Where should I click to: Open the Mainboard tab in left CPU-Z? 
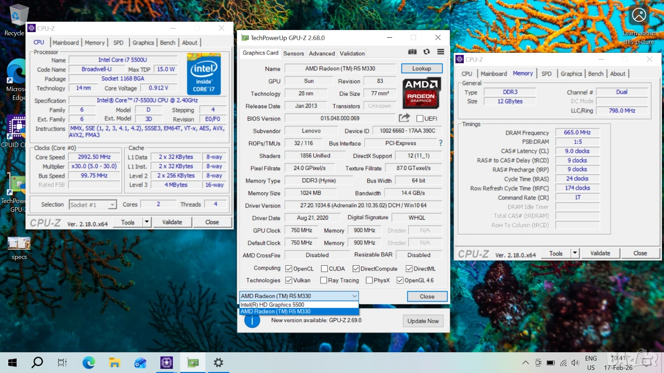pos(65,42)
